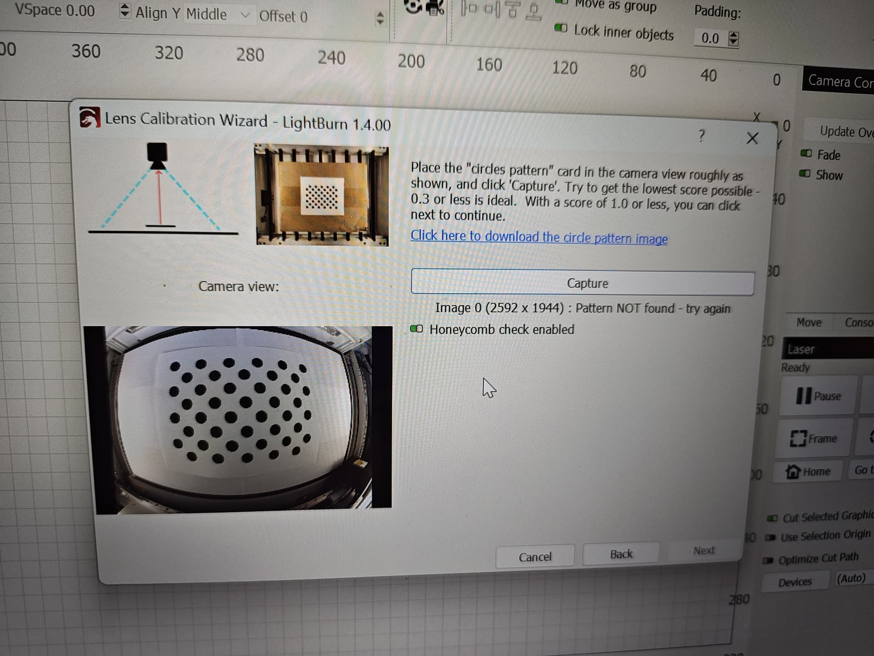The image size is (874, 656).
Task: Click the 'Camera view:' label
Action: tap(239, 286)
